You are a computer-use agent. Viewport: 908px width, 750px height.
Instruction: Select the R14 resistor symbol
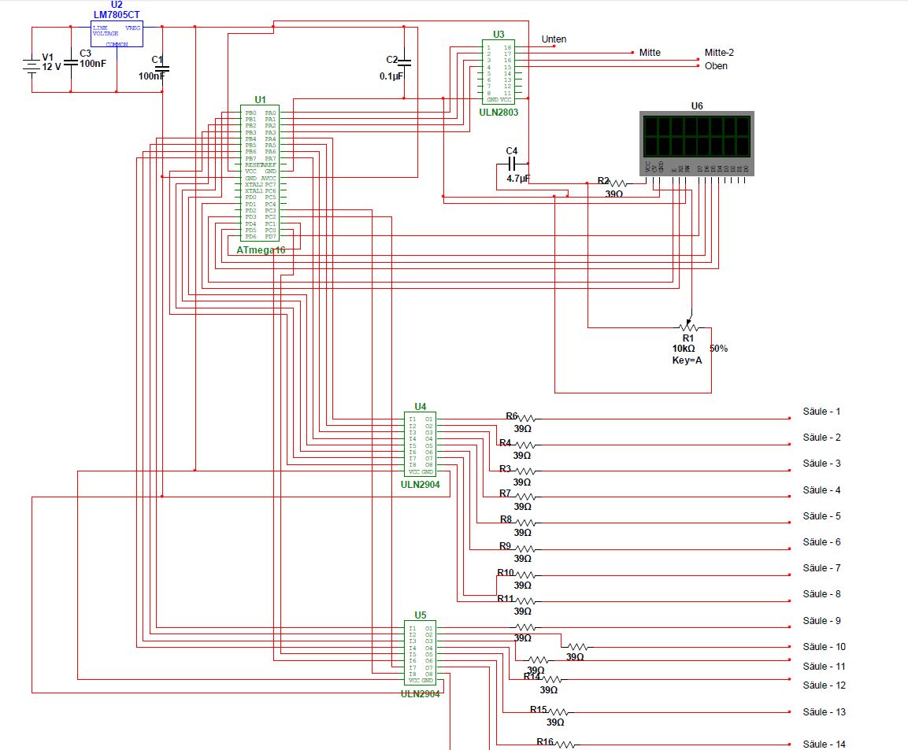point(551,679)
